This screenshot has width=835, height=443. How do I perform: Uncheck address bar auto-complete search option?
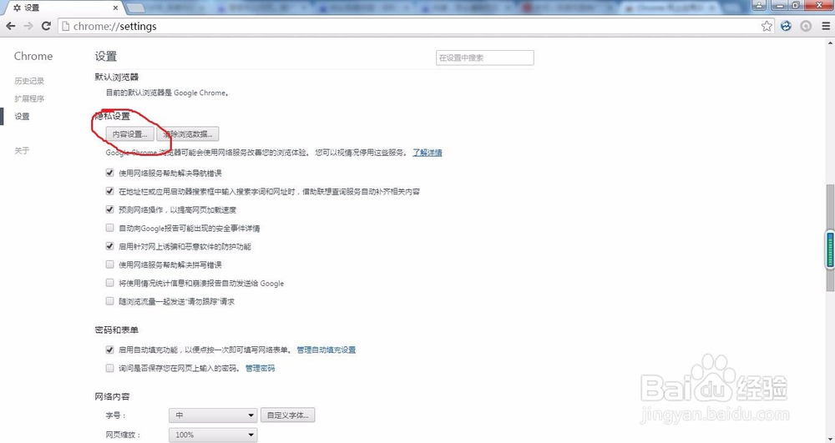[x=109, y=191]
